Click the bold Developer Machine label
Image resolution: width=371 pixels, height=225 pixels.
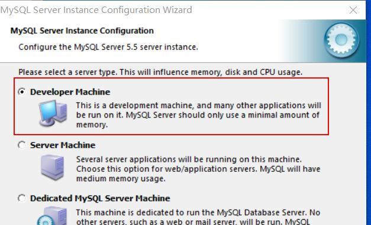click(70, 92)
